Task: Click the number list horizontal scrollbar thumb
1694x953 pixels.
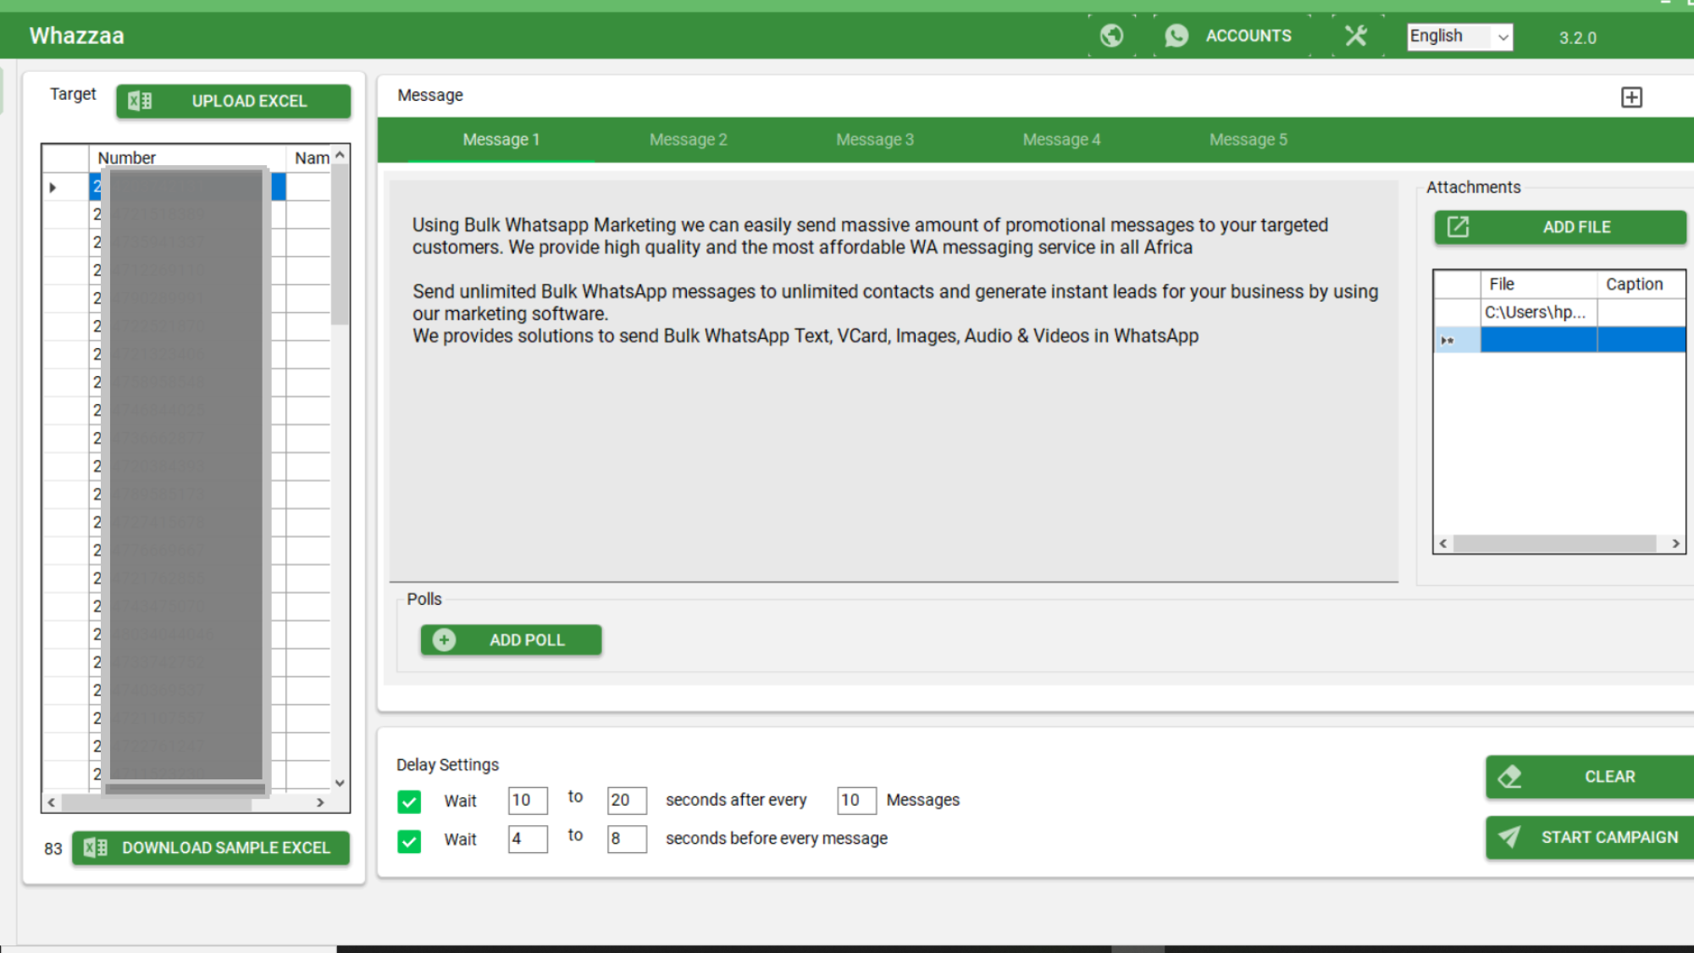Action: [x=157, y=802]
